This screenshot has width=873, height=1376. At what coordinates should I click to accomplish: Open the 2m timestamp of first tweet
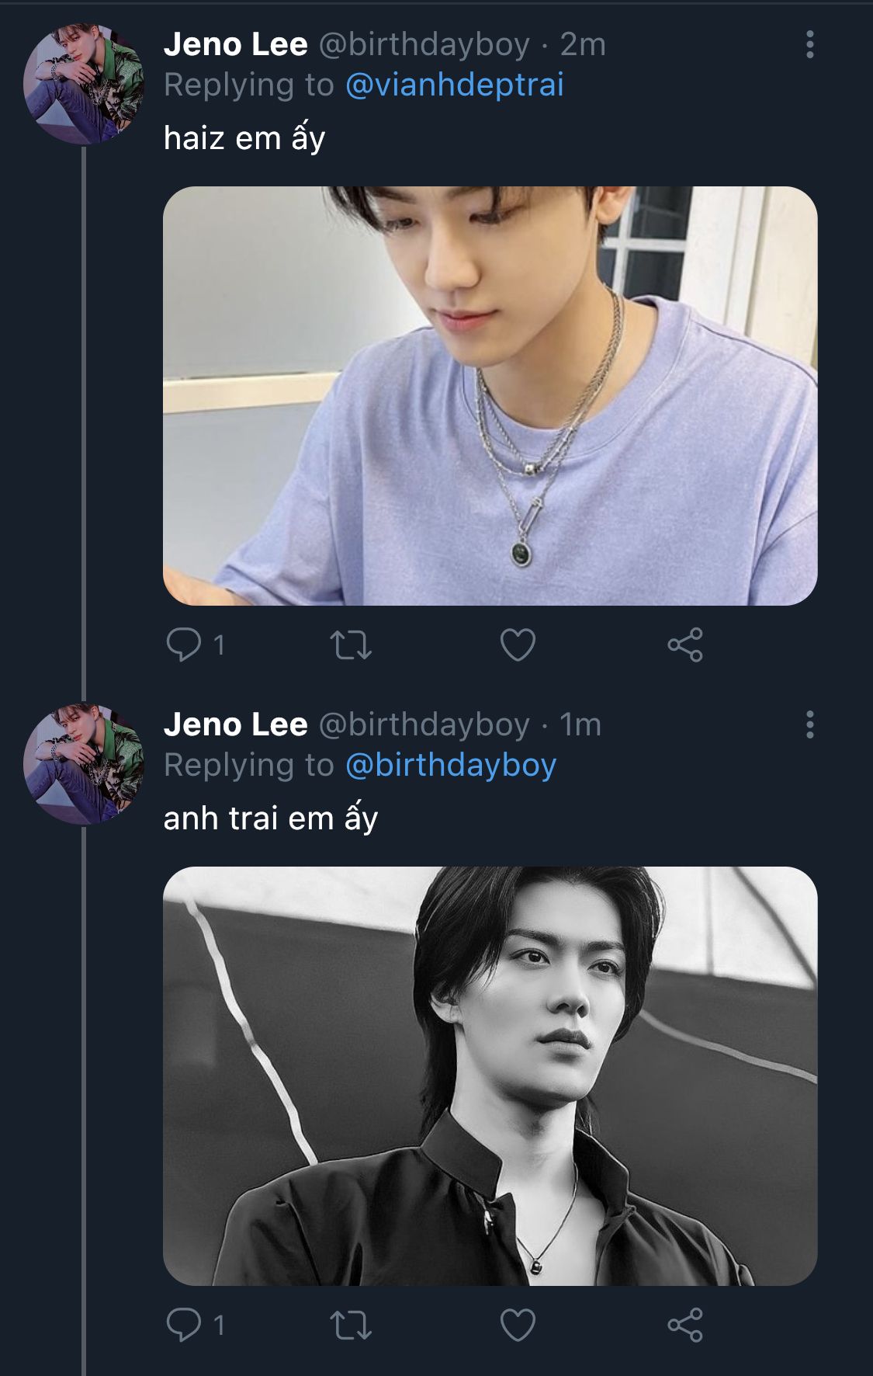click(582, 45)
